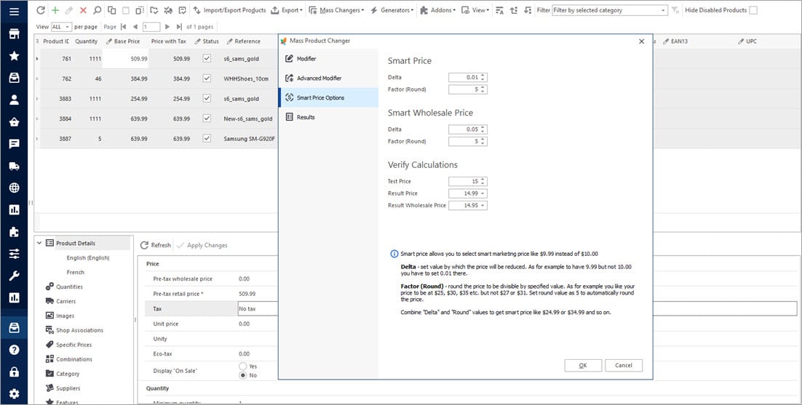Screen dimensions: 802x405
Task: Click the filter clear icon beside Filter dropdown
Action: pyautogui.click(x=675, y=10)
